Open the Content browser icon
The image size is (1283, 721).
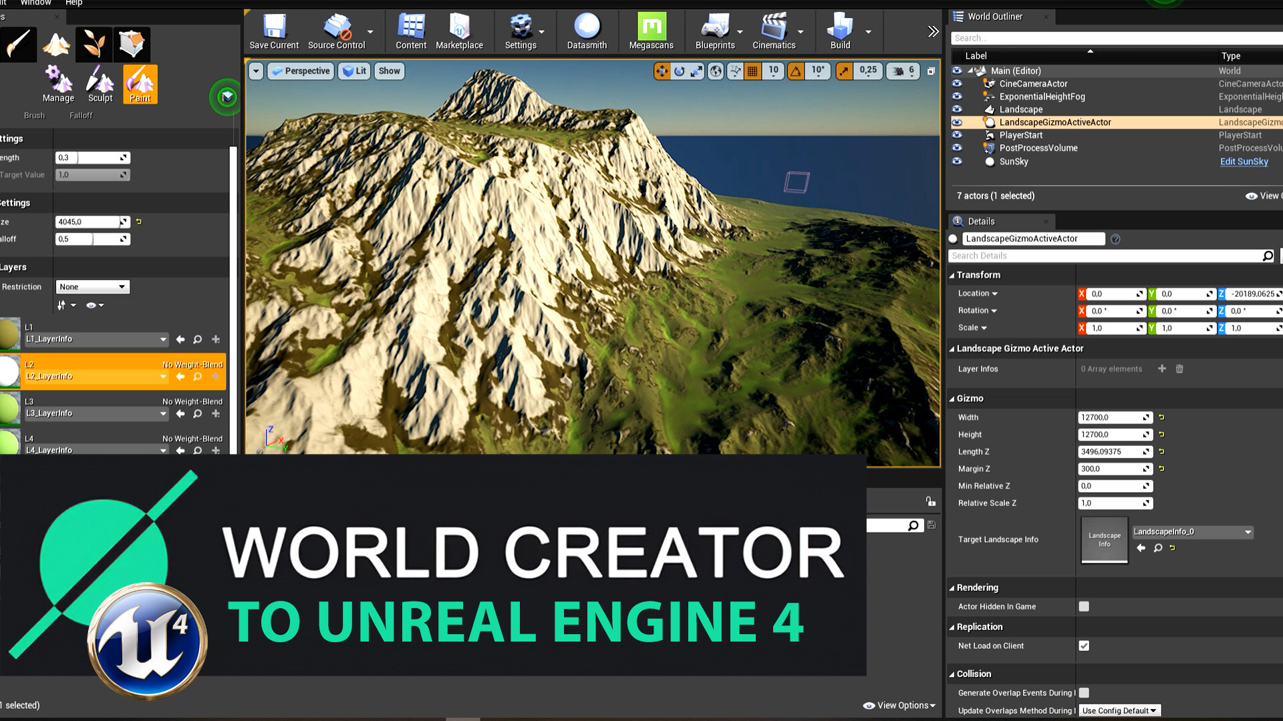[411, 31]
